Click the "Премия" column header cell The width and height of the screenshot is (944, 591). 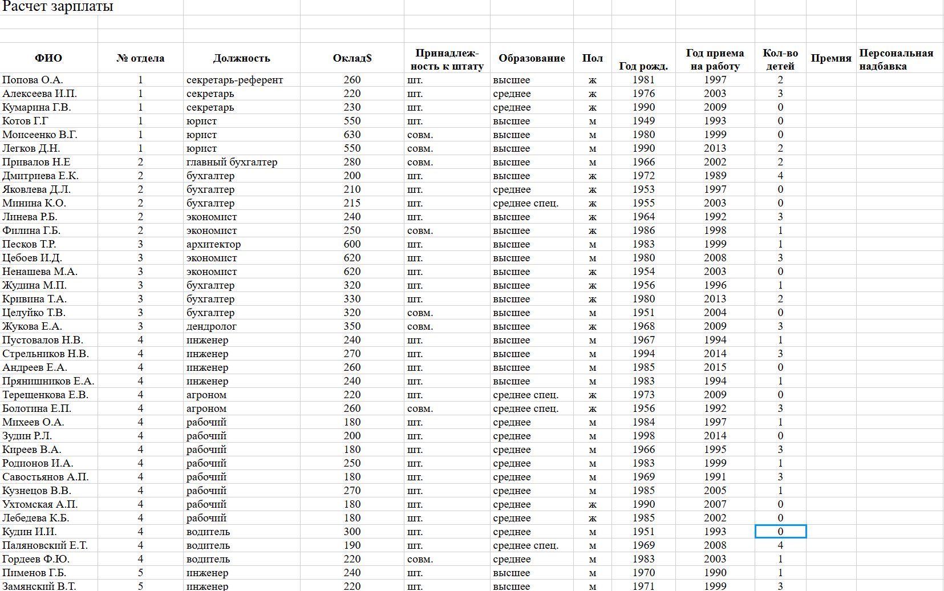point(830,58)
